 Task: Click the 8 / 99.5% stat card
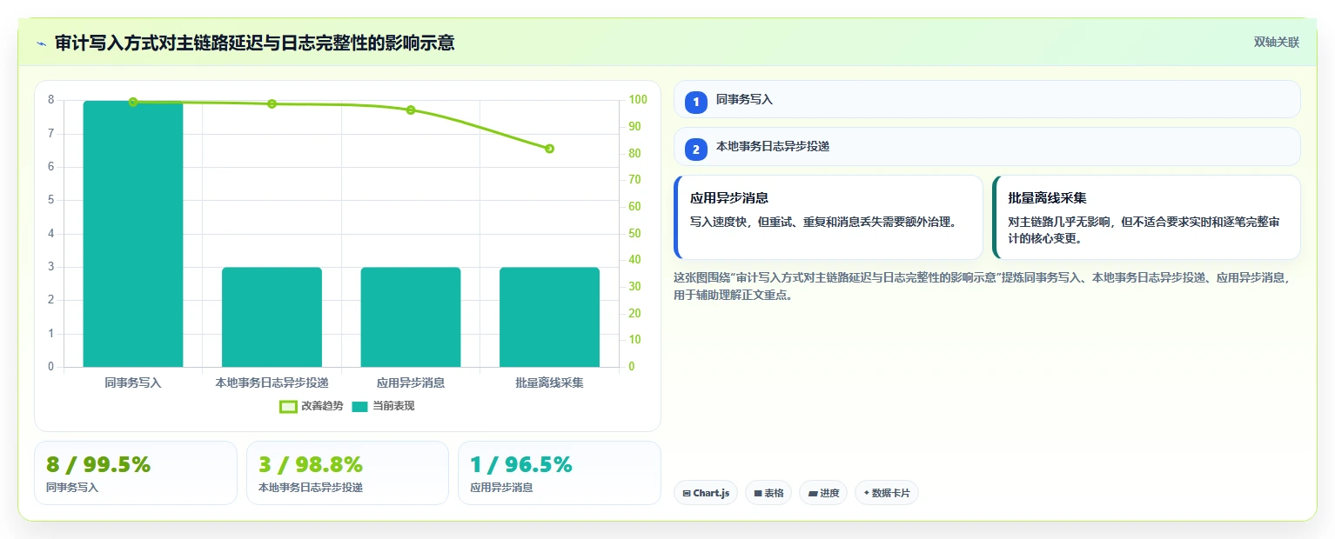tap(136, 473)
